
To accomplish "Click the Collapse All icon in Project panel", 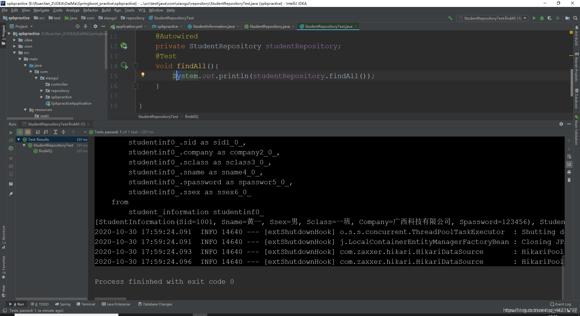I will coord(85,26).
